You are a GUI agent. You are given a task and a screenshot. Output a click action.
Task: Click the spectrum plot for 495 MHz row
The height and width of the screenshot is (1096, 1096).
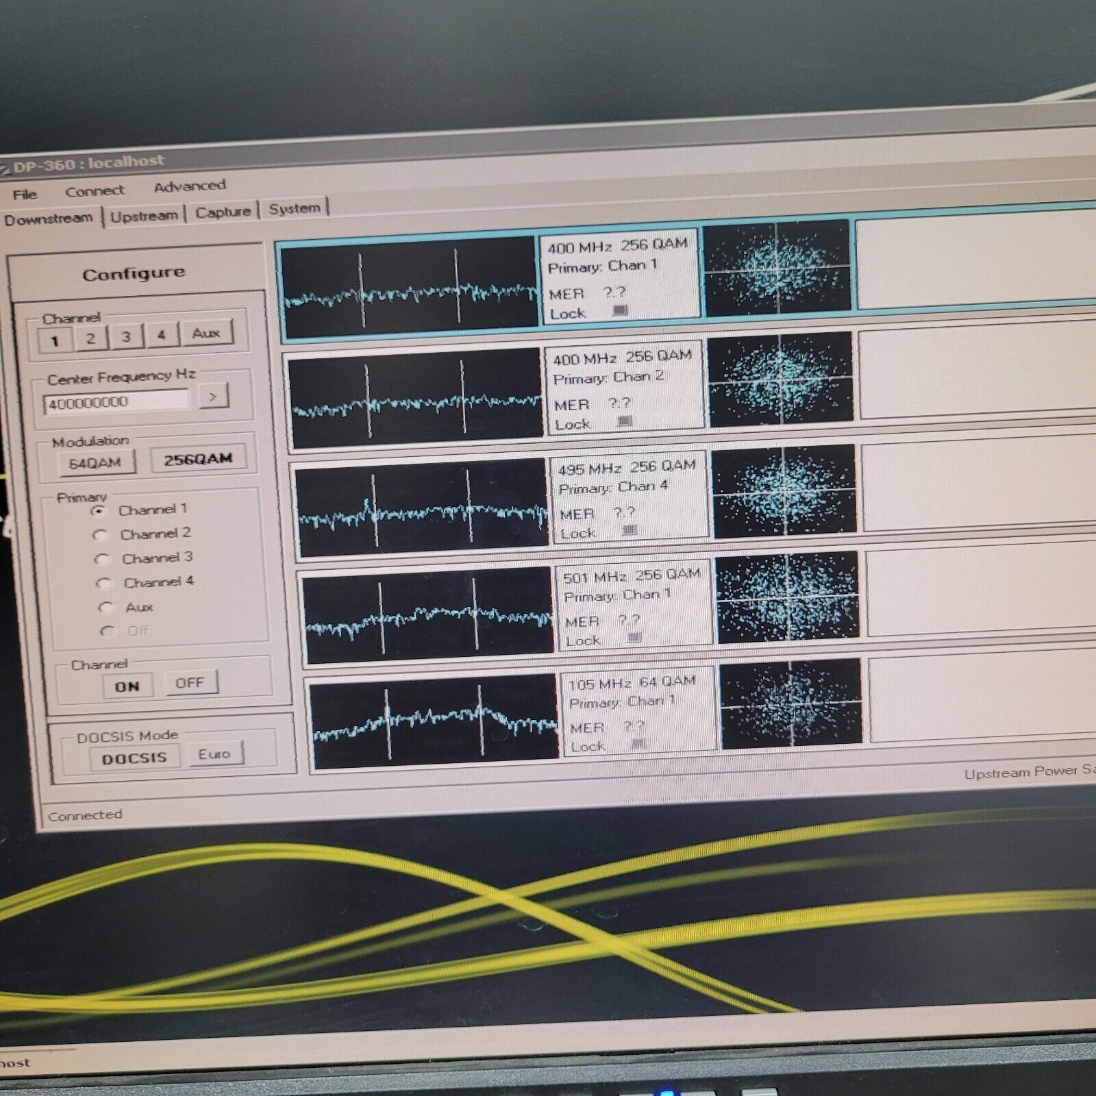click(x=421, y=506)
